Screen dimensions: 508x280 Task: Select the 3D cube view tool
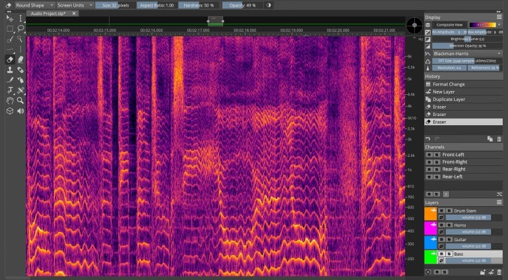[10, 111]
